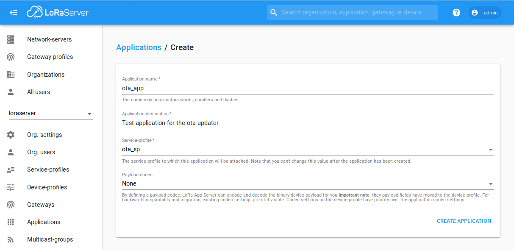514x250 pixels.
Task: Open Gateway-profiles via its antenna icon
Action: [x=10, y=56]
